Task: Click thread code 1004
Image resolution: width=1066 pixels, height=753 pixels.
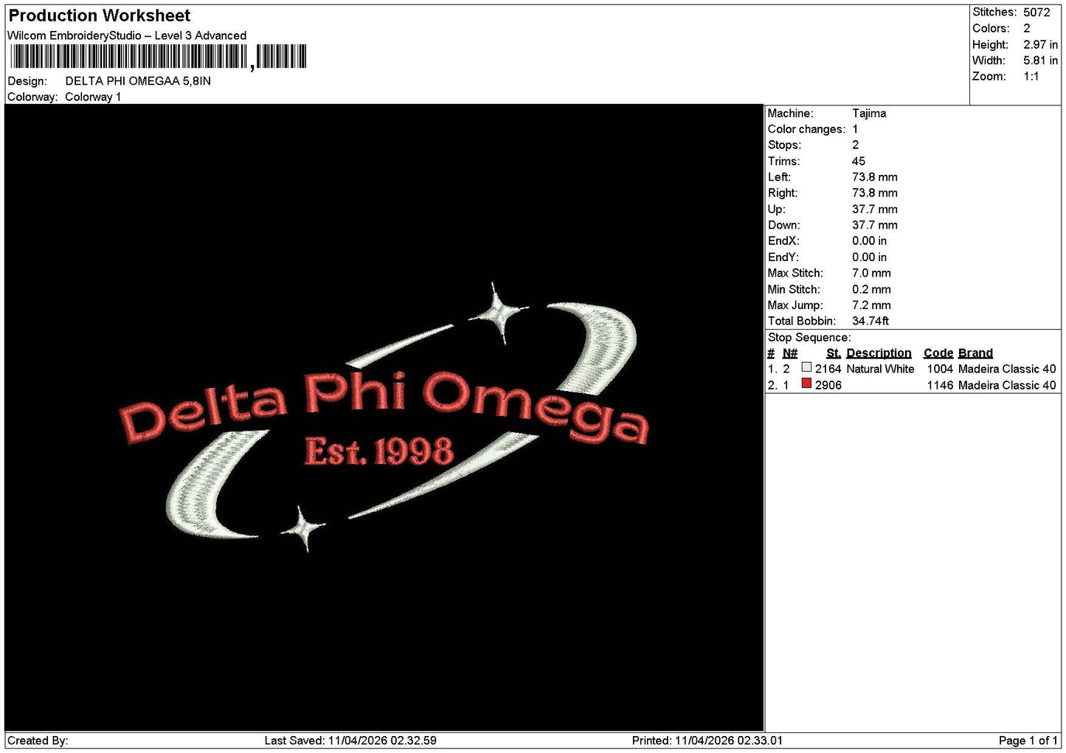Action: pyautogui.click(x=940, y=369)
